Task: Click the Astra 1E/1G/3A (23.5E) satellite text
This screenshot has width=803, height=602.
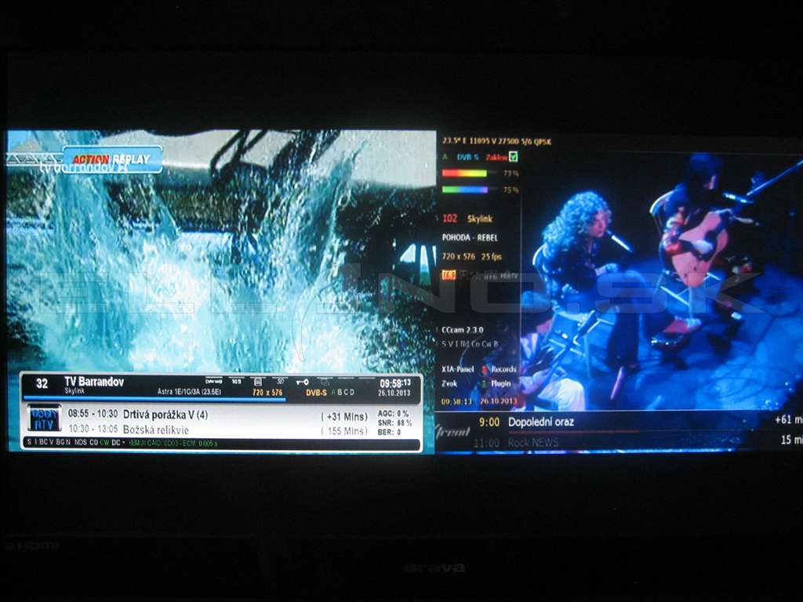Action: pos(189,392)
